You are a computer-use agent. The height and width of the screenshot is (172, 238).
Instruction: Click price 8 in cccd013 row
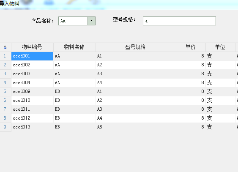pos(191,127)
